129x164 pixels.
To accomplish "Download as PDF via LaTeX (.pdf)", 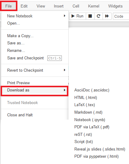I will click(x=92, y=127).
